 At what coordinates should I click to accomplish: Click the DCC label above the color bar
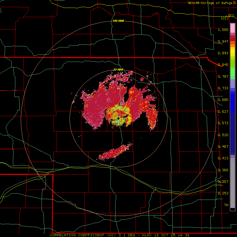[x=231, y=16]
